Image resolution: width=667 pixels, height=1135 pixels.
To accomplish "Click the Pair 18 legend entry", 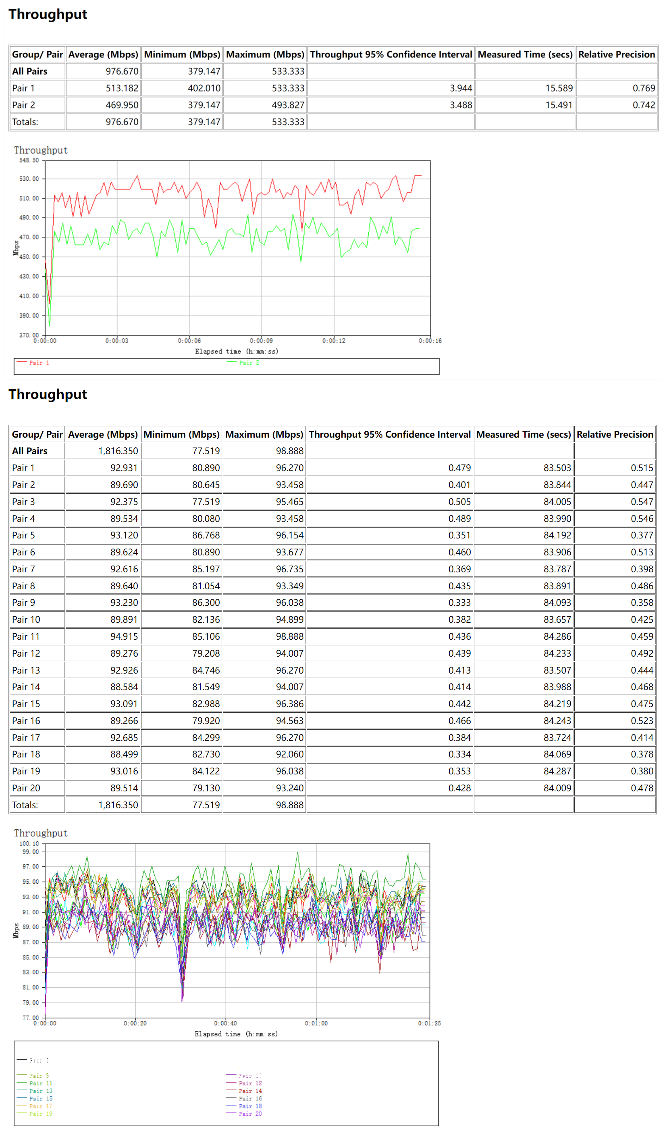I will point(250,1106).
